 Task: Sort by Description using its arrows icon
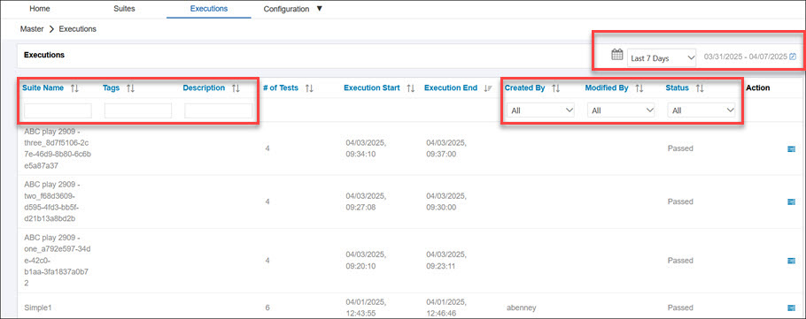236,88
